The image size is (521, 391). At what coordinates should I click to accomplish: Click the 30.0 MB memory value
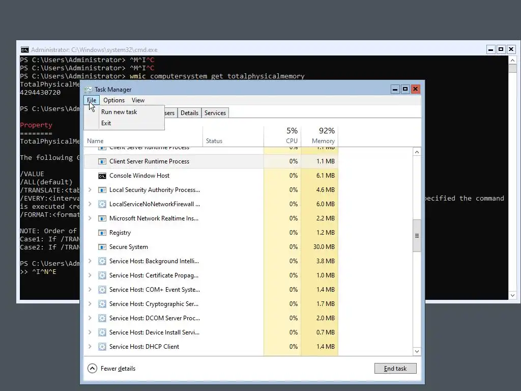(x=324, y=247)
